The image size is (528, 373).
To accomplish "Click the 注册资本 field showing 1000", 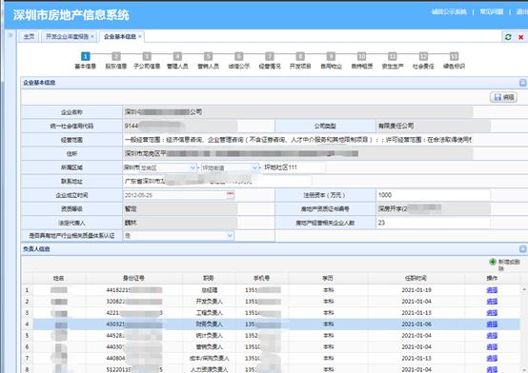I will click(433, 195).
